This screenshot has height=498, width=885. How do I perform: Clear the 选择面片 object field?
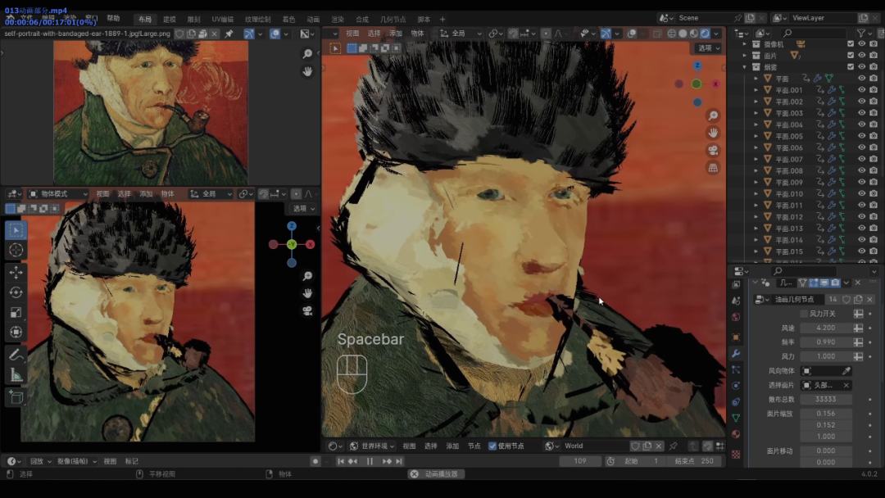pos(846,385)
